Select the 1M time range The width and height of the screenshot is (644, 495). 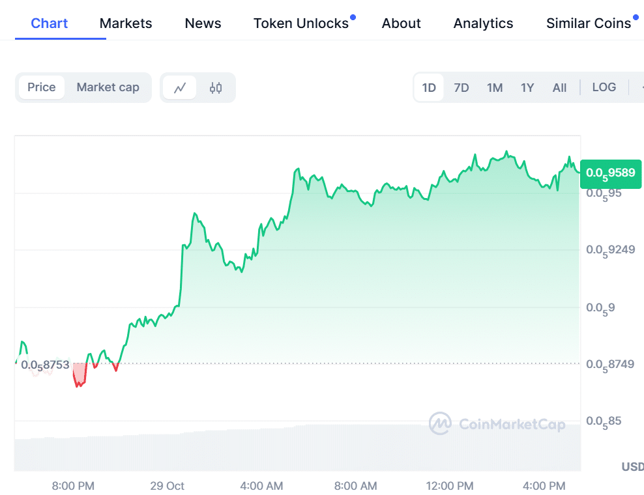coord(495,87)
